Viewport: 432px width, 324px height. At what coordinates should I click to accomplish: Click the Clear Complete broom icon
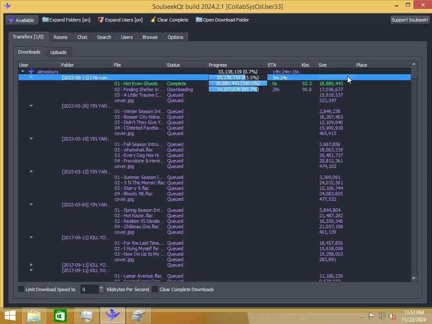tap(153, 19)
